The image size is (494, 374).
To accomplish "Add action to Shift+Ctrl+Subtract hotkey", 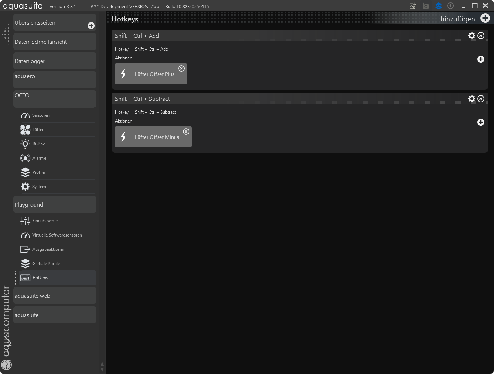I will 481,122.
